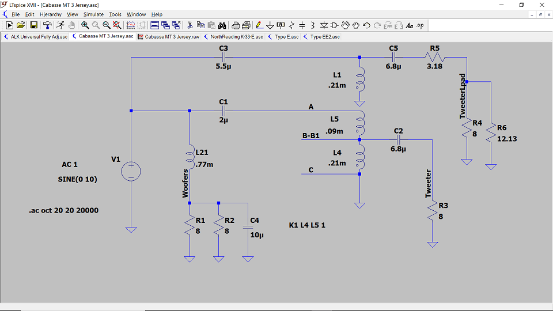Cascade windows using the toolbar icon

point(165,25)
